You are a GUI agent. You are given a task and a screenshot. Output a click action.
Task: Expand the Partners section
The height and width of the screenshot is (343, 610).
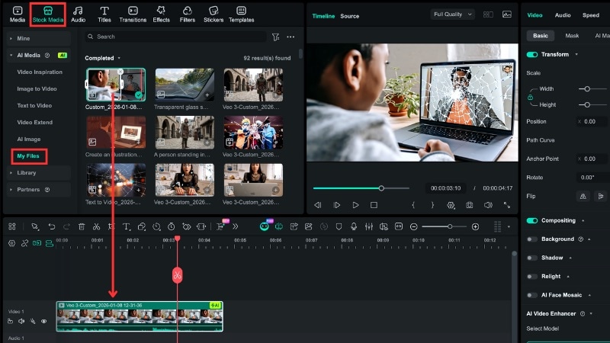[x=38, y=189]
